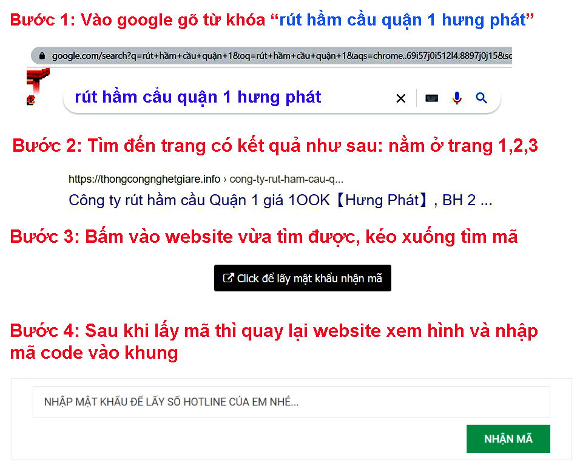The width and height of the screenshot is (580, 465).
Task: Click the query text "rút hầm cầu quận 1 hưng phát"
Action: point(197,98)
